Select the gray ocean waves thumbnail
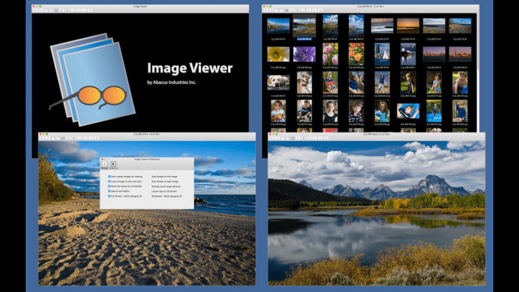 382,26
